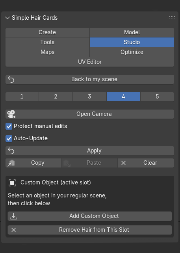Select studio slot 2
The width and height of the screenshot is (180, 253).
tap(56, 97)
